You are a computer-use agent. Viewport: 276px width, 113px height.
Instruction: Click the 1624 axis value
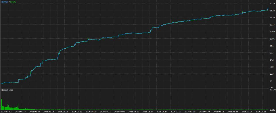[x=272, y=11]
